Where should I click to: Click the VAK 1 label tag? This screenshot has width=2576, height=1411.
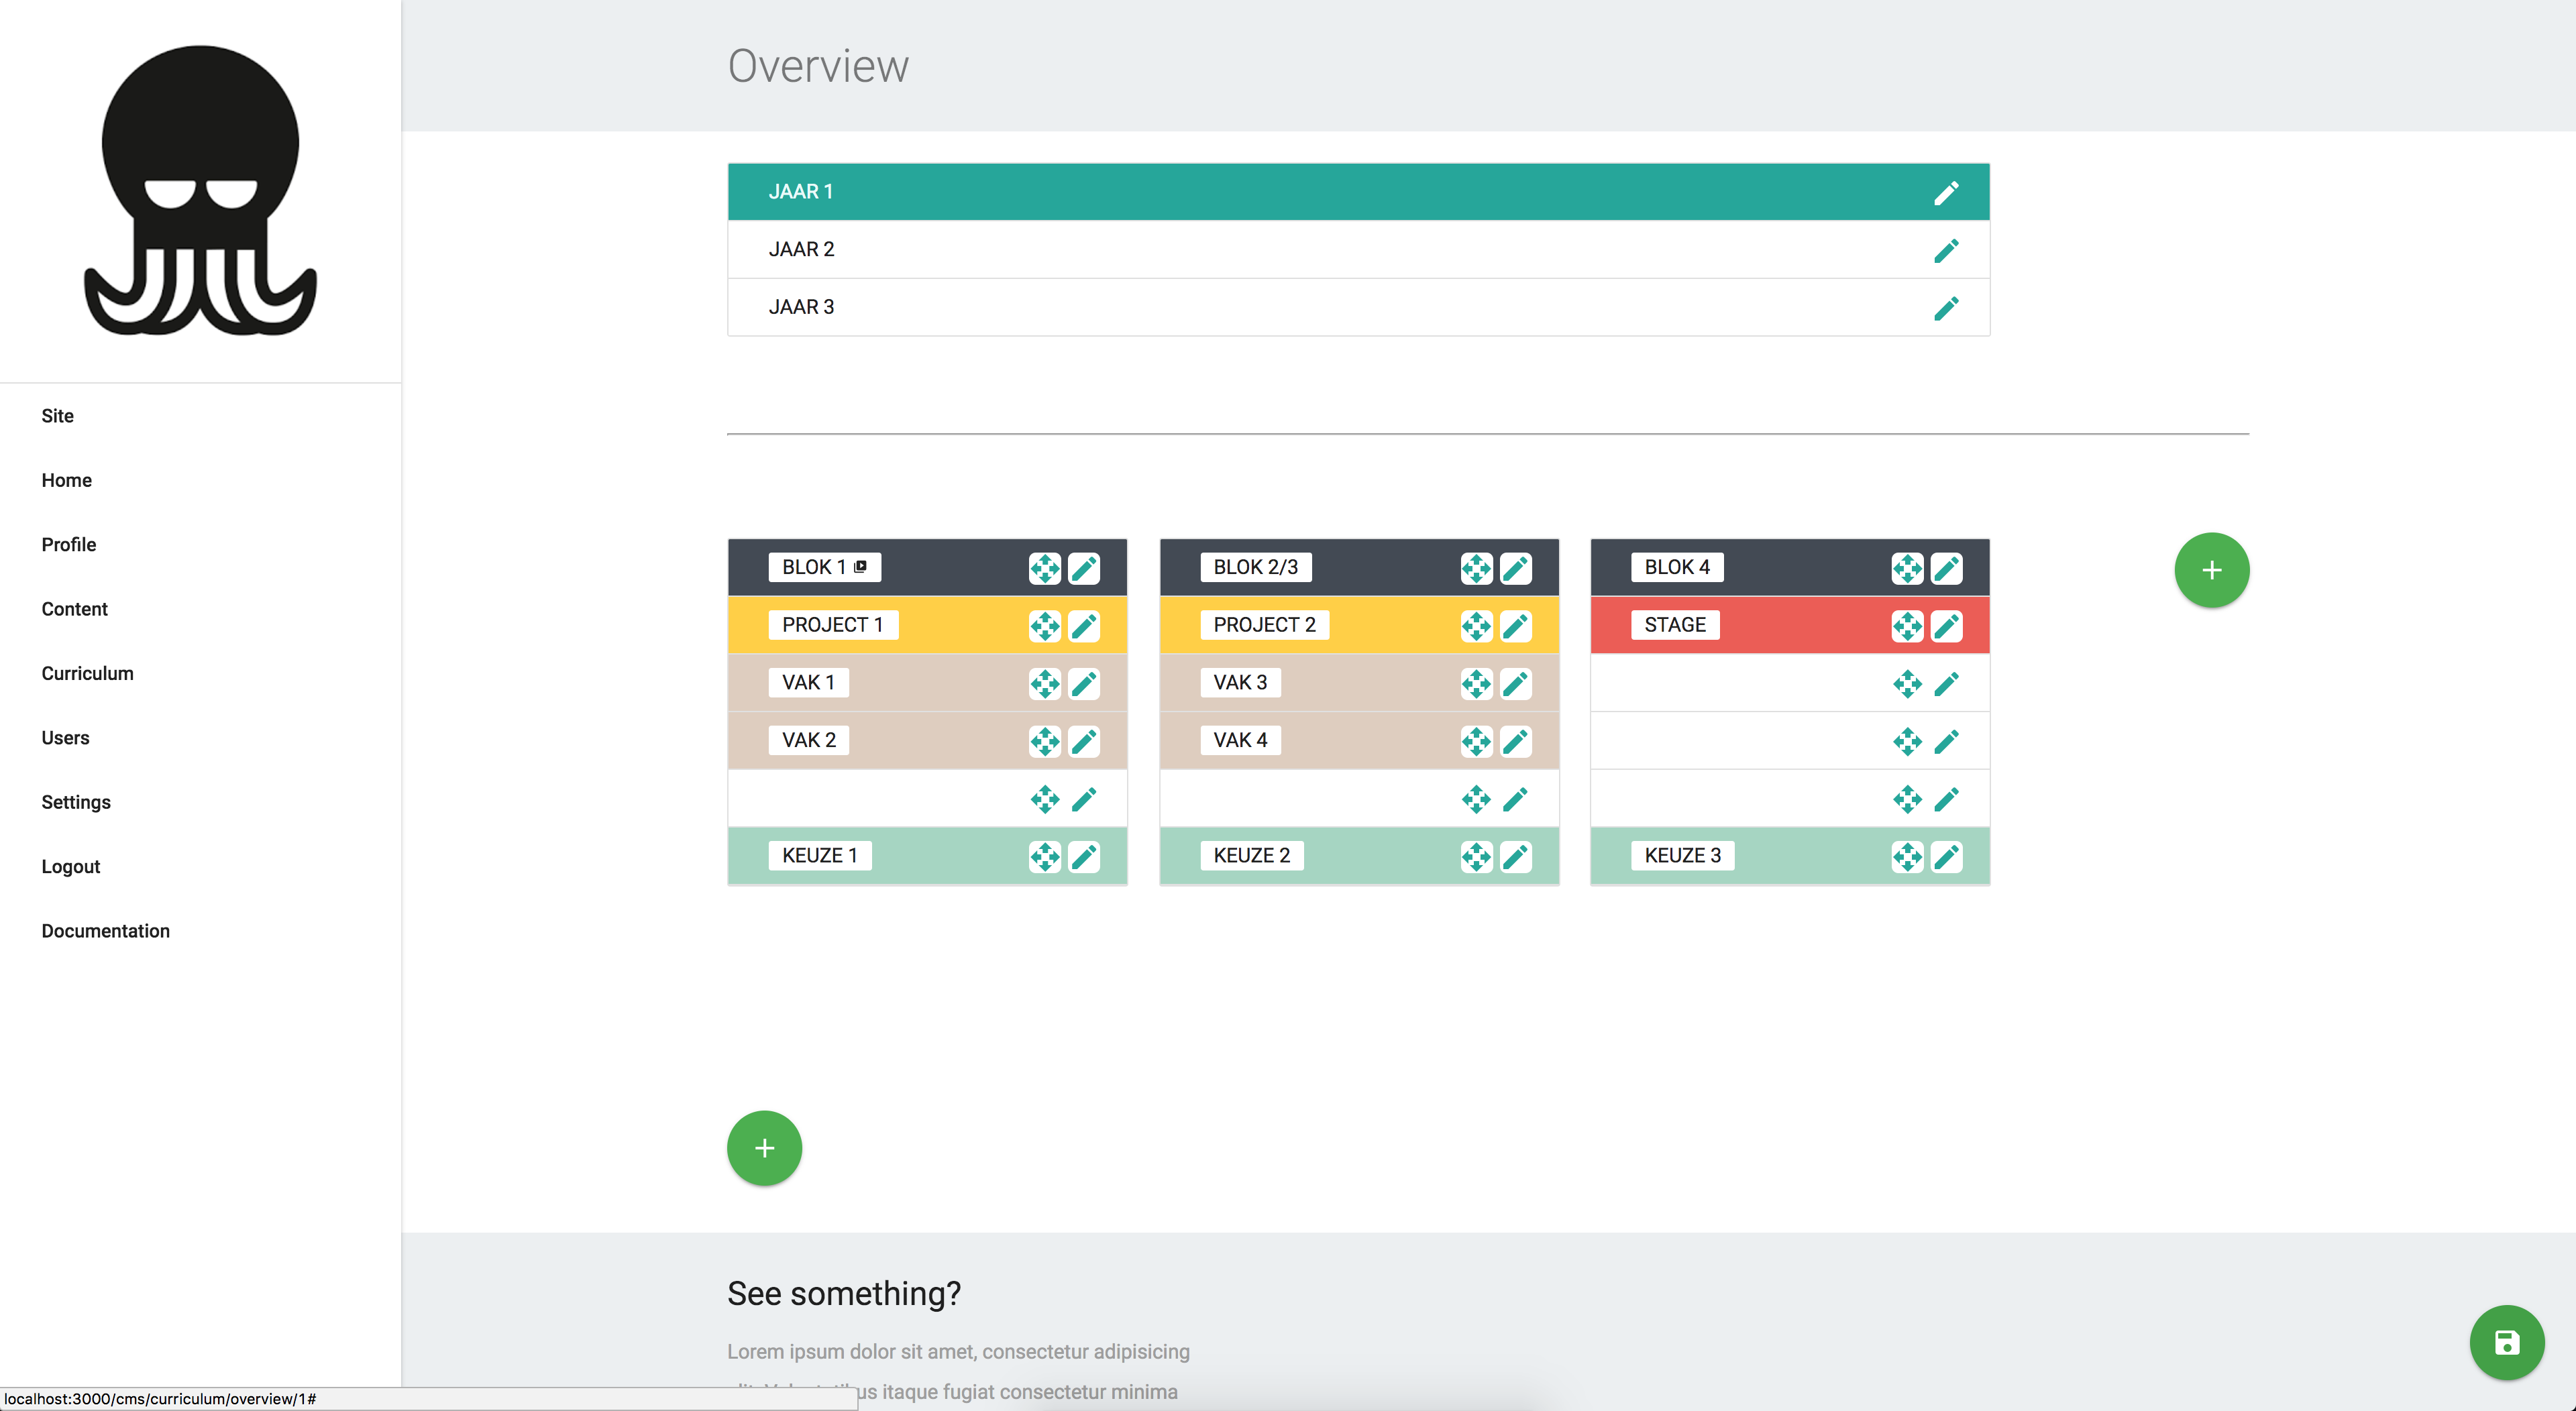point(807,682)
